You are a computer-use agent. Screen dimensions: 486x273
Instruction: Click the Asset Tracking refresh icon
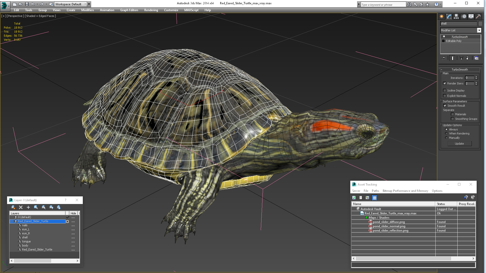click(354, 197)
